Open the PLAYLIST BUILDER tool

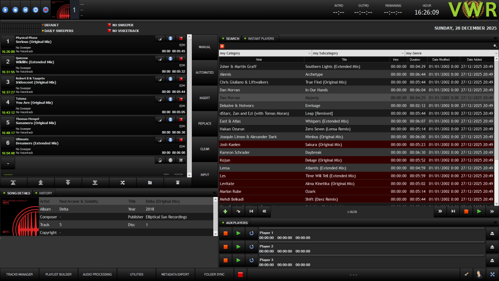(58, 274)
